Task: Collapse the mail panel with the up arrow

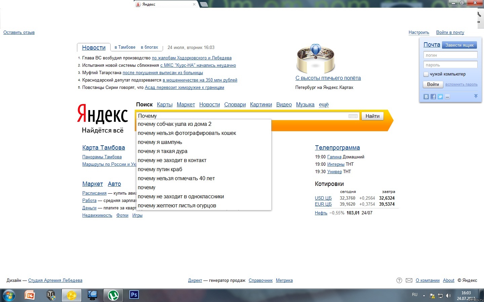Action: coord(476,96)
